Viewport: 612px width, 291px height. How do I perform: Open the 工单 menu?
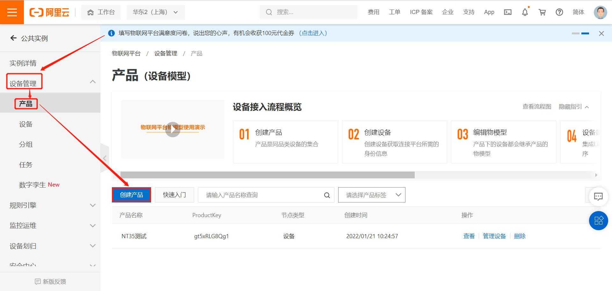[x=395, y=12]
